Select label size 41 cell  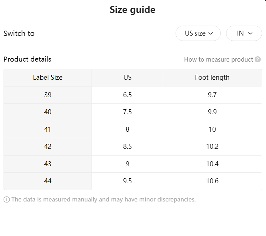48,129
